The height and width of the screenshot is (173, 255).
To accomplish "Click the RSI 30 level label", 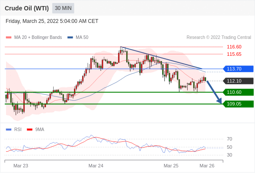I will 229,155.
